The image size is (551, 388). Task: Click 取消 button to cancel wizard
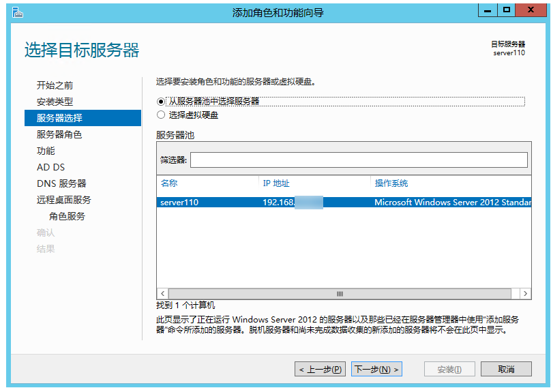tap(506, 369)
